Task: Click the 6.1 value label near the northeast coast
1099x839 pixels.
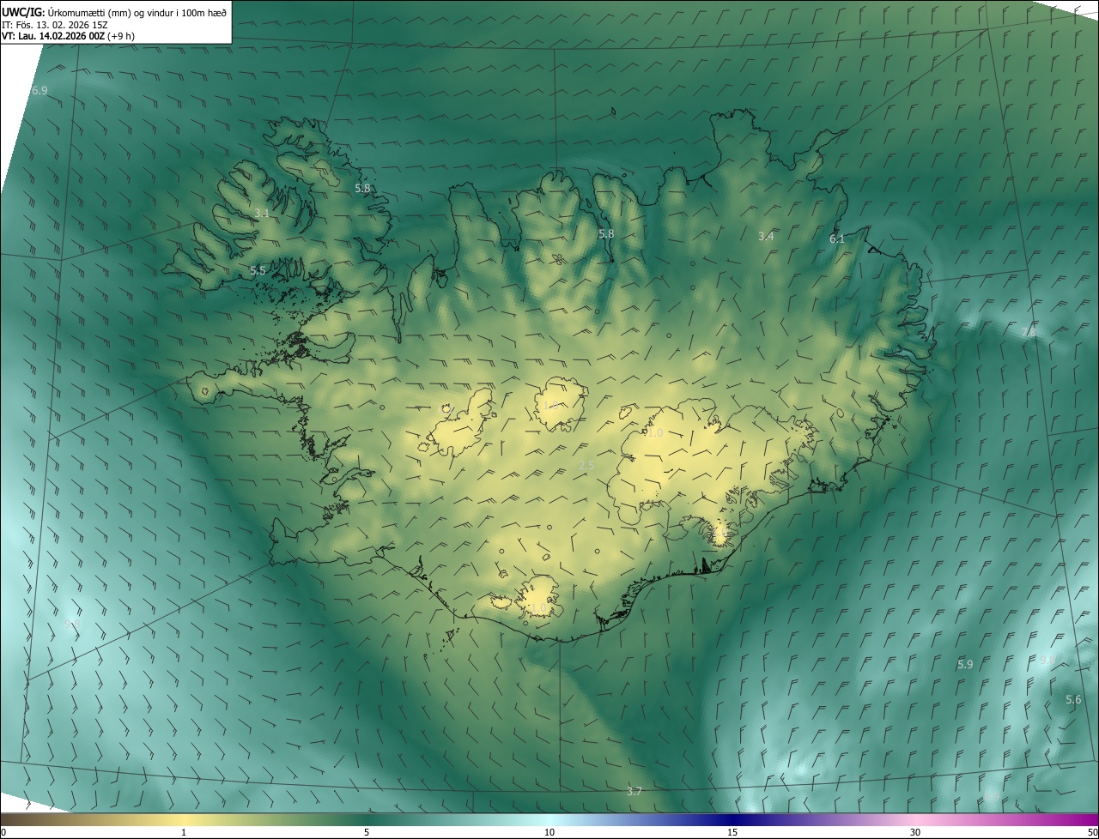Action: (x=837, y=239)
